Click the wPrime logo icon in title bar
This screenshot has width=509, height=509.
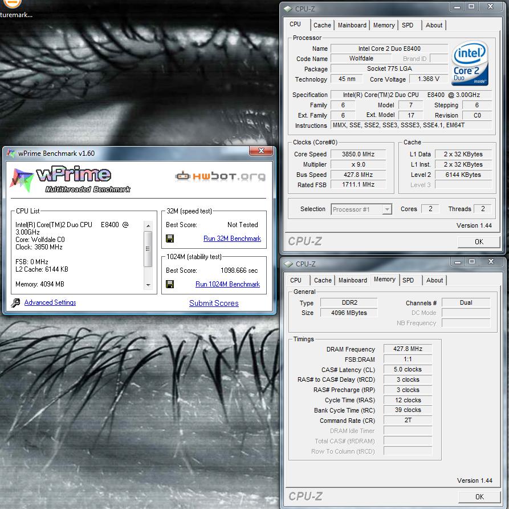[11, 153]
